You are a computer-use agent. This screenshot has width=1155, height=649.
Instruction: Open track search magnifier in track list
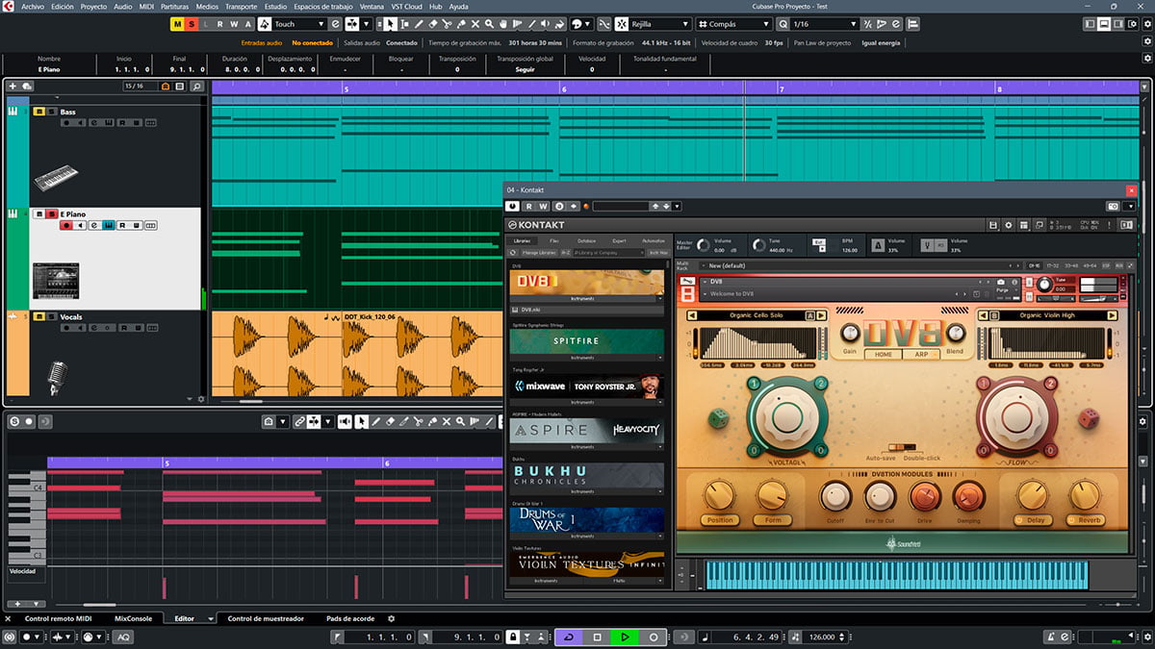point(196,87)
